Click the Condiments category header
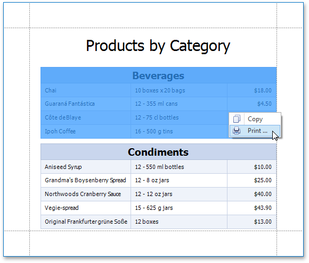The height and width of the screenshot is (263, 309). [159, 152]
